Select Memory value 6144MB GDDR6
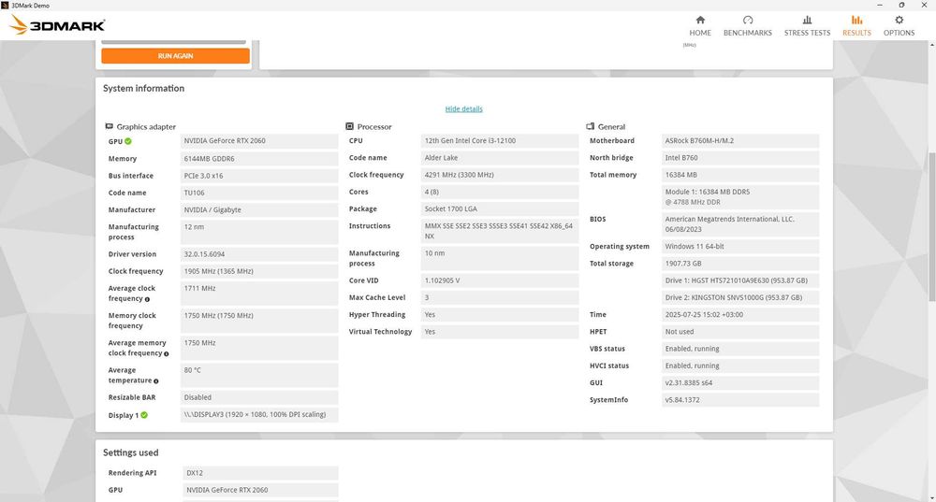Screen dimensions: 936x502 coord(259,159)
